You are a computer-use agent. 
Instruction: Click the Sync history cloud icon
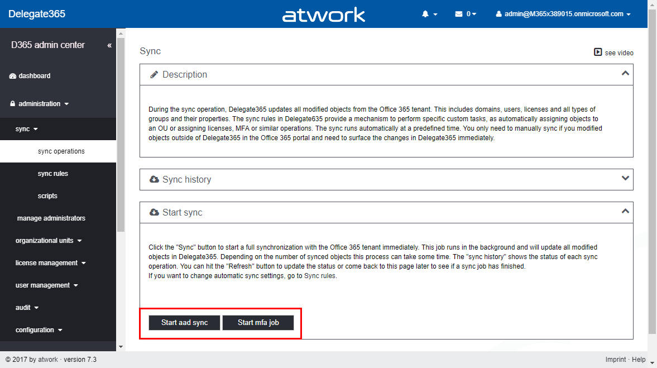154,180
